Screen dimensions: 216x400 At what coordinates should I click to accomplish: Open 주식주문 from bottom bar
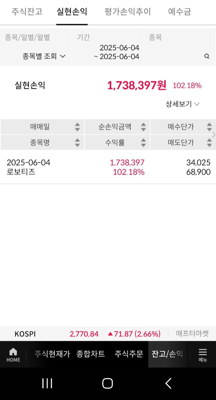coord(129,354)
